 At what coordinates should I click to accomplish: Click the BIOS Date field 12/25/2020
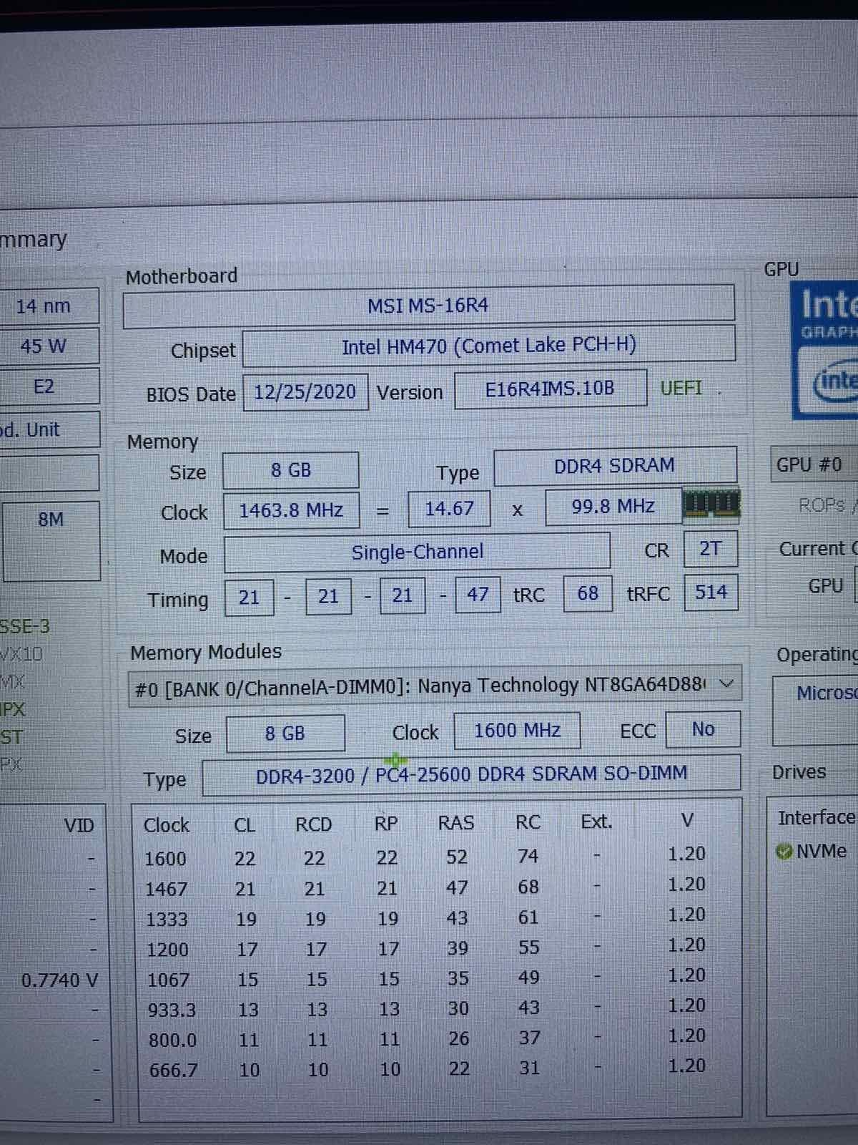click(305, 391)
